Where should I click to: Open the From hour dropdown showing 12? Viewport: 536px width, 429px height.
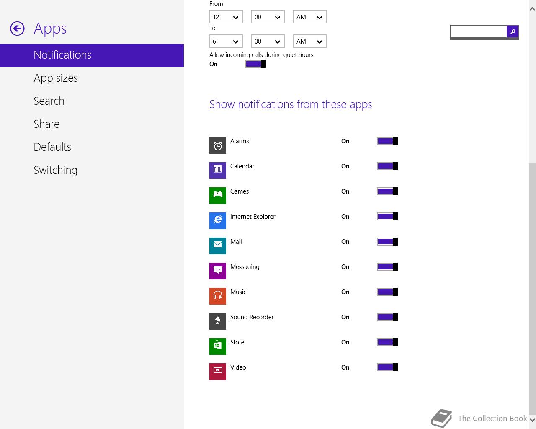[226, 17]
